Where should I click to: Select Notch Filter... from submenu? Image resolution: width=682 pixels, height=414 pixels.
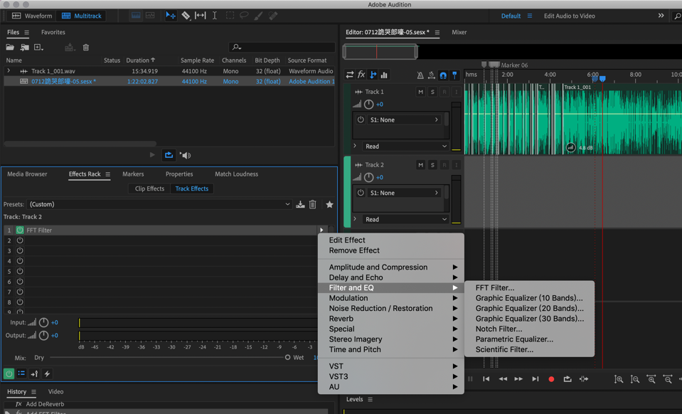[529, 329]
